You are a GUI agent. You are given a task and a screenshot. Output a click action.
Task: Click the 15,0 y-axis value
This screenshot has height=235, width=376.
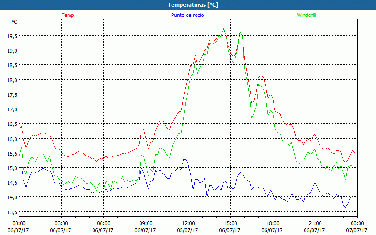13,168
